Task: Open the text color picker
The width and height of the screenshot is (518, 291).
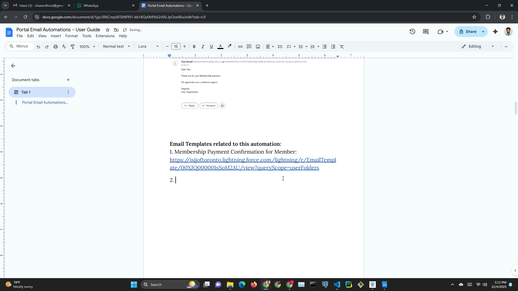Action: click(220, 47)
